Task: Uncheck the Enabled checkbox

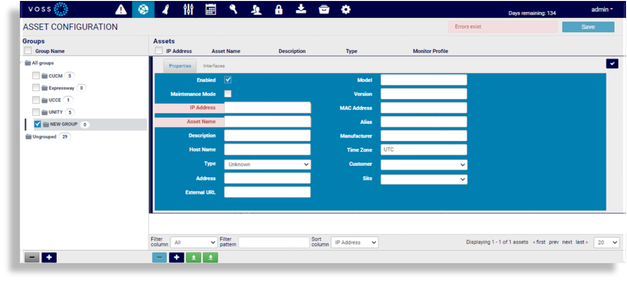Action: pos(228,80)
